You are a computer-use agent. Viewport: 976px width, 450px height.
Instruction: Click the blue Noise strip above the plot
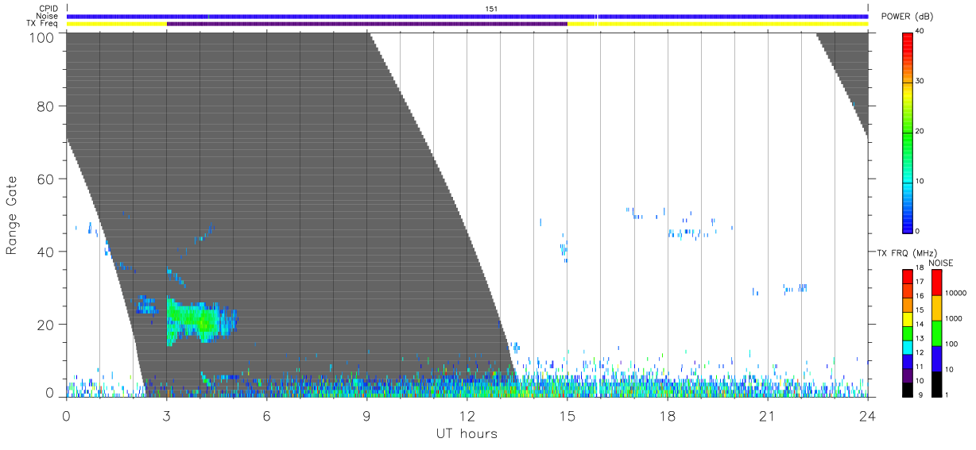[x=467, y=16]
